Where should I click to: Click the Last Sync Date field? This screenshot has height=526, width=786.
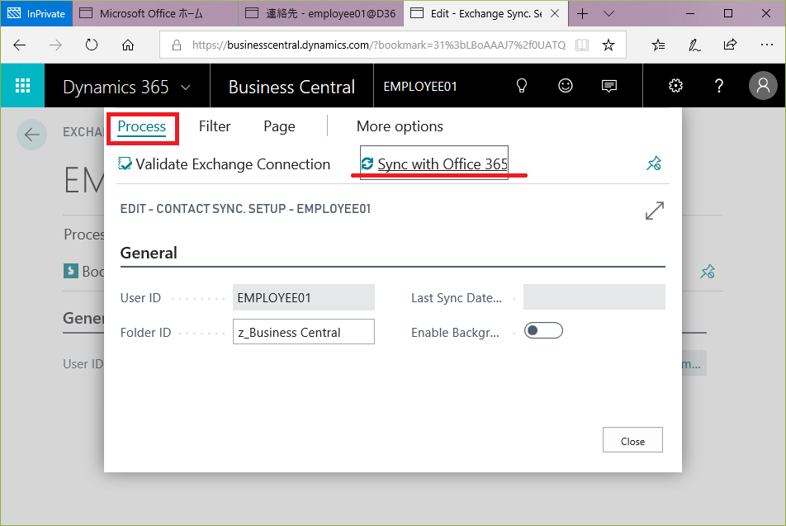pyautogui.click(x=594, y=297)
